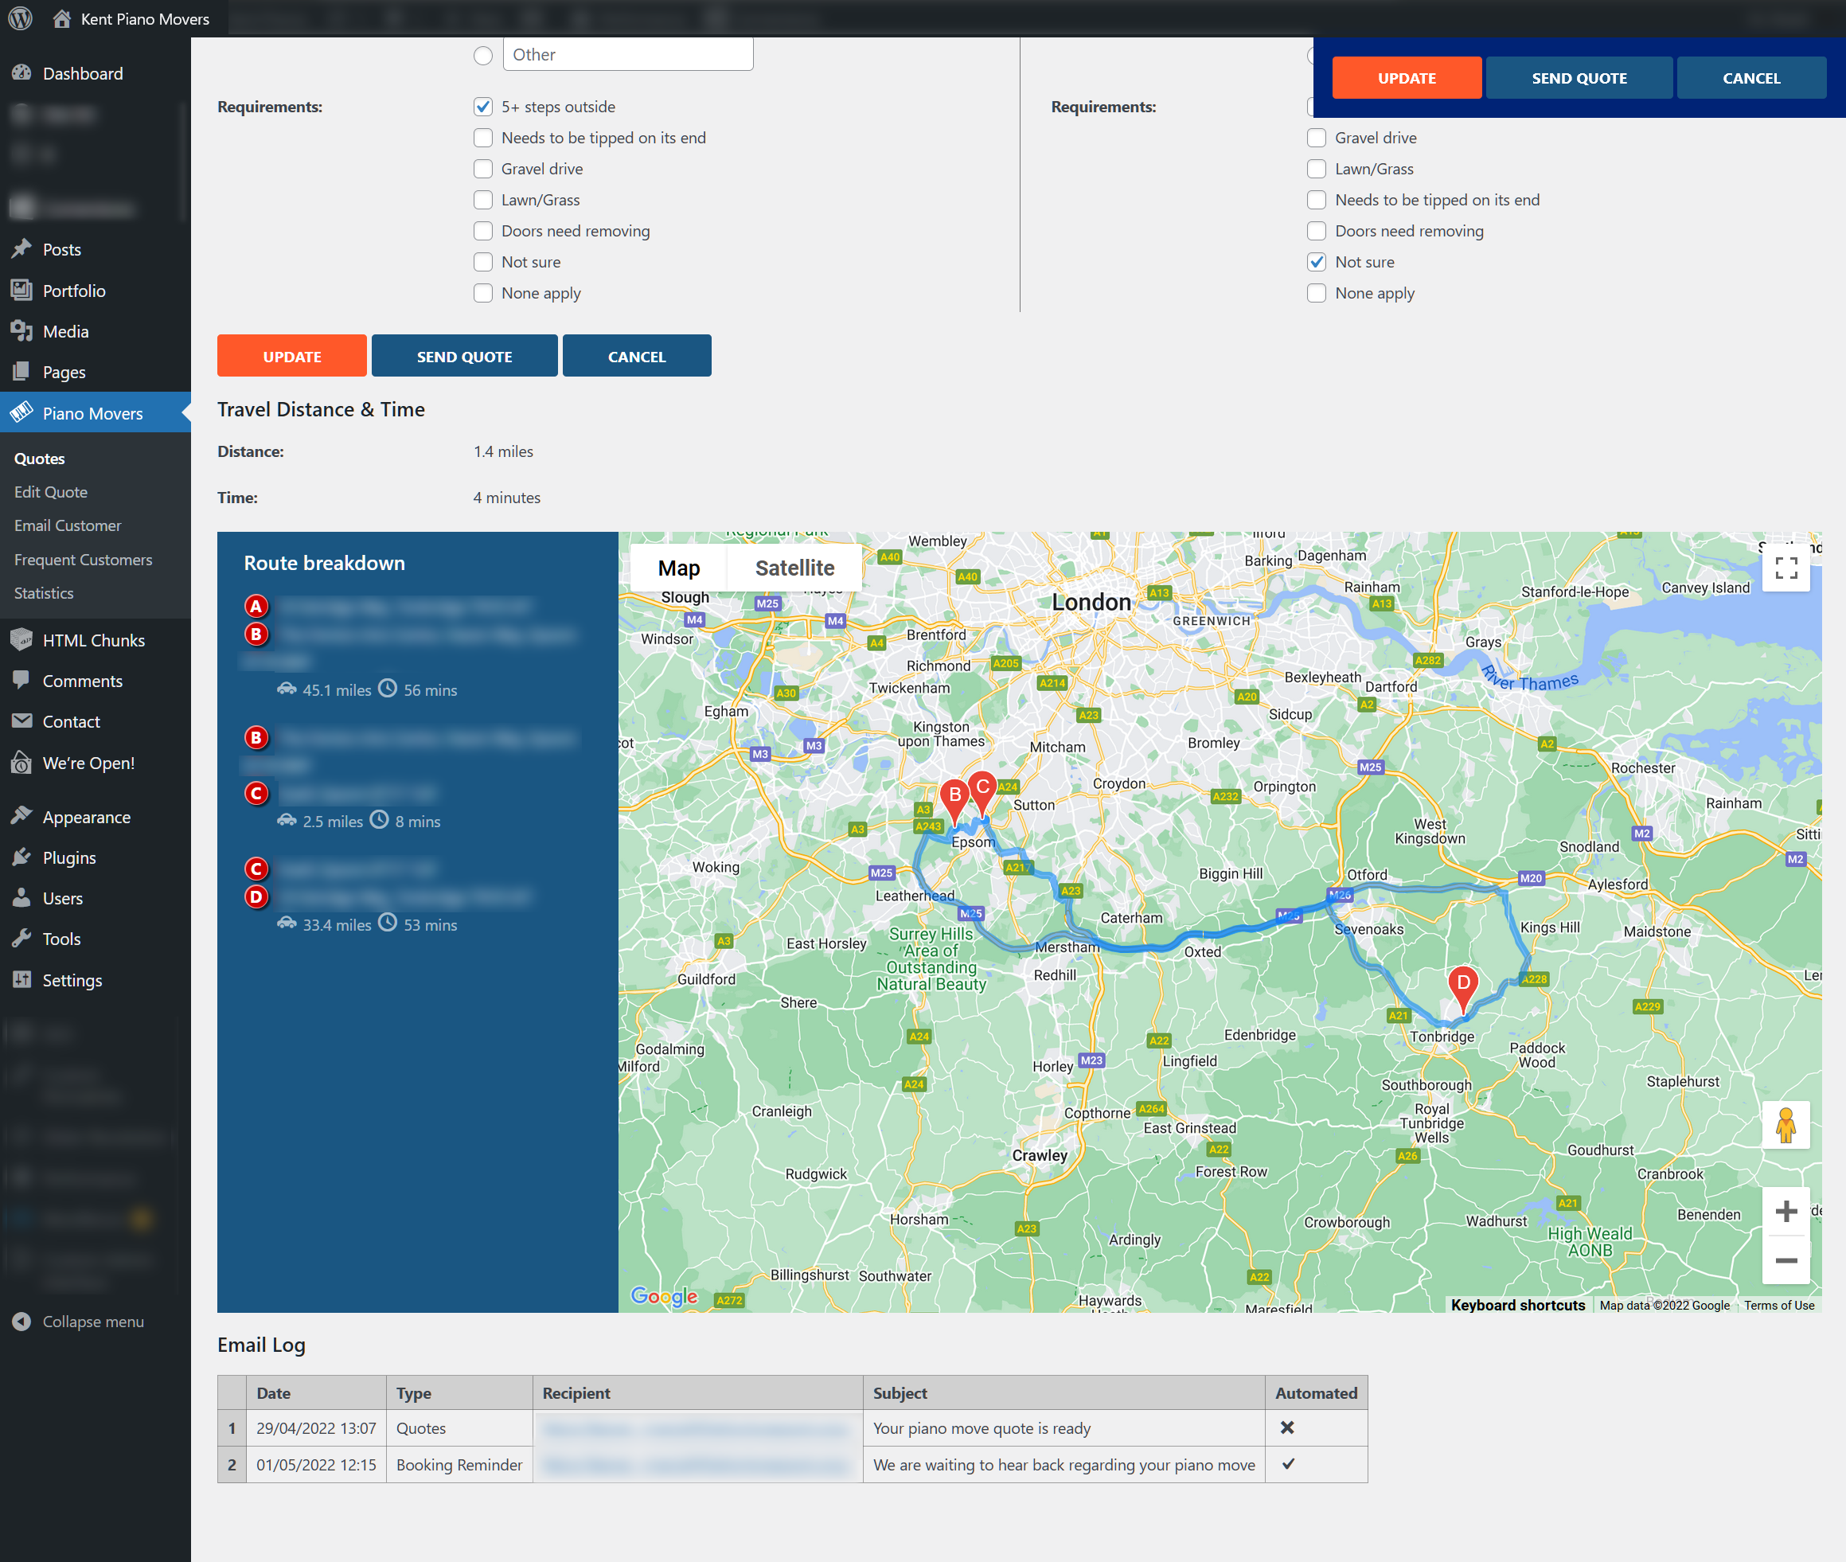1846x1562 pixels.
Task: Select the Other radio button
Action: pos(482,56)
